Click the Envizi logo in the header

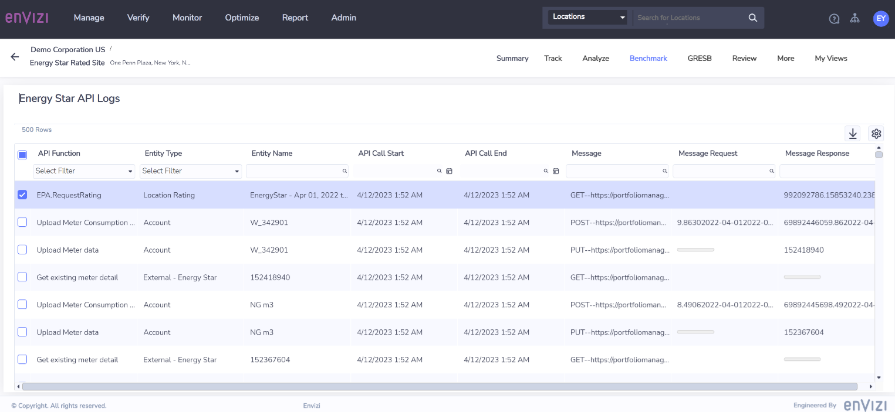[x=27, y=18]
